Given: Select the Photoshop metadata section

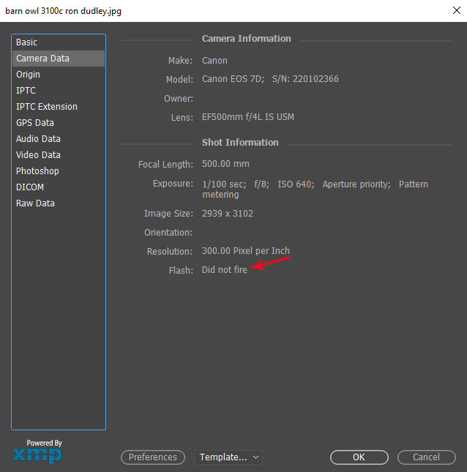Looking at the screenshot, I should click(37, 171).
